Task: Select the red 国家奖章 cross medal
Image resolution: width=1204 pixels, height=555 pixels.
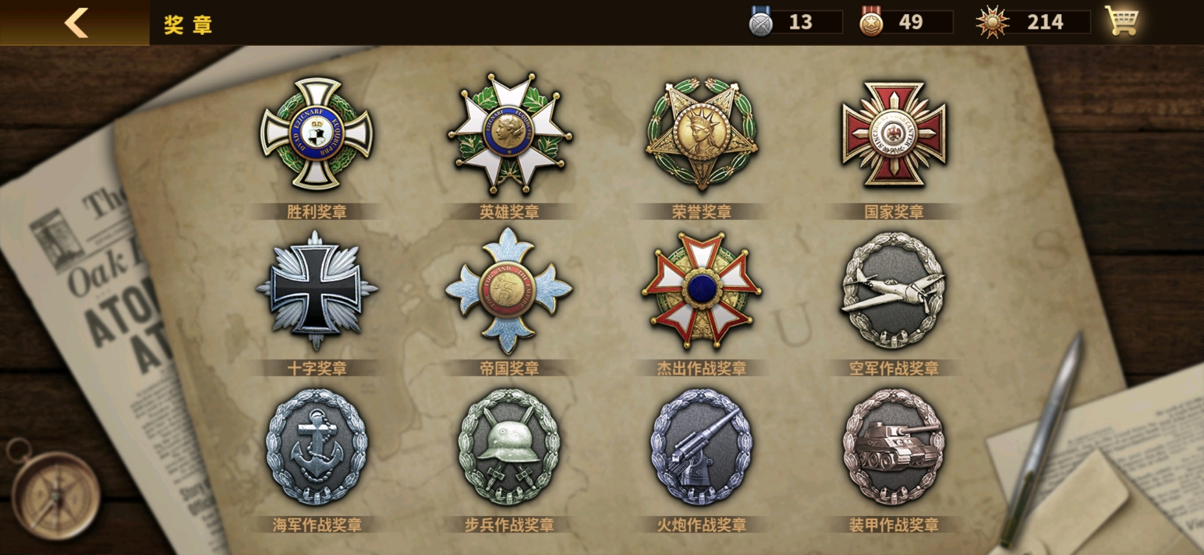Action: pos(894,133)
